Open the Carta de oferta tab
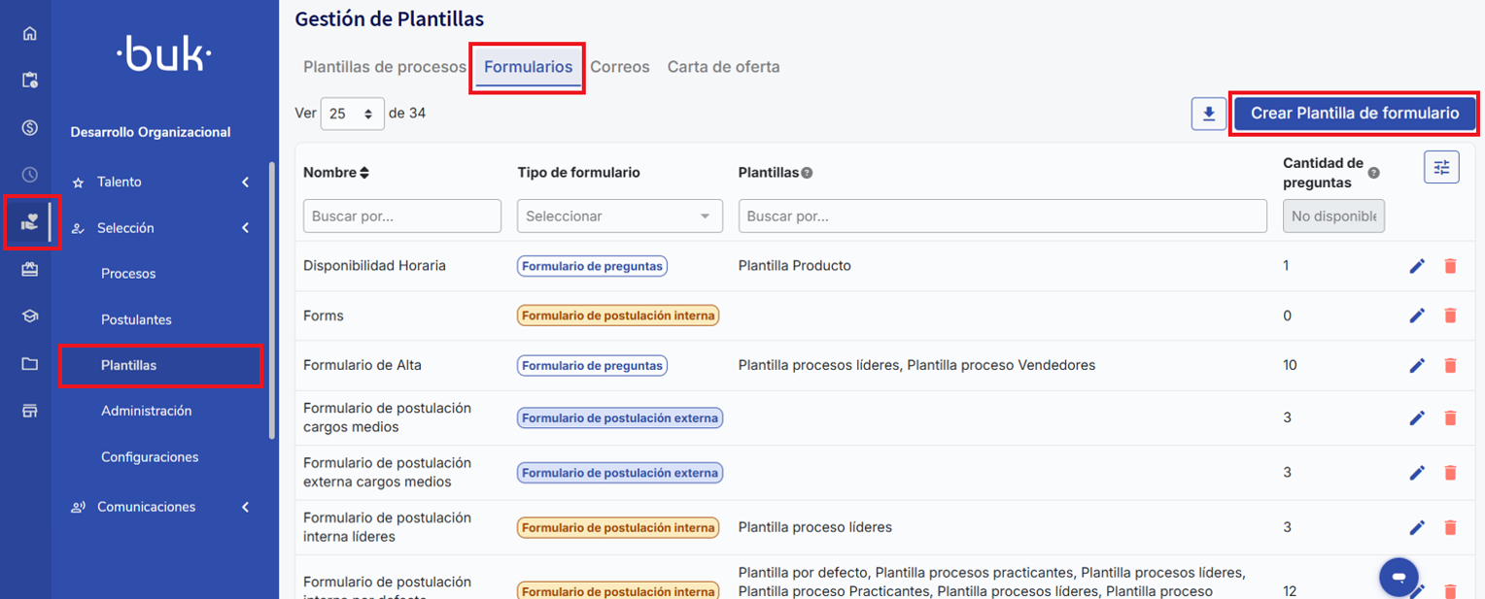 click(723, 67)
